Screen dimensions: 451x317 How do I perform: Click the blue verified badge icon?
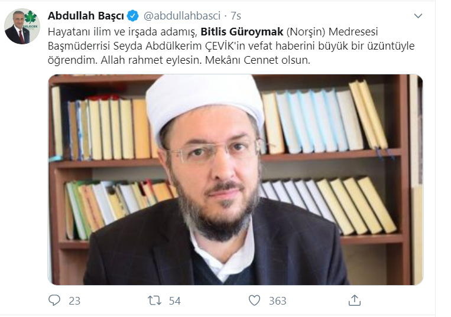[132, 16]
